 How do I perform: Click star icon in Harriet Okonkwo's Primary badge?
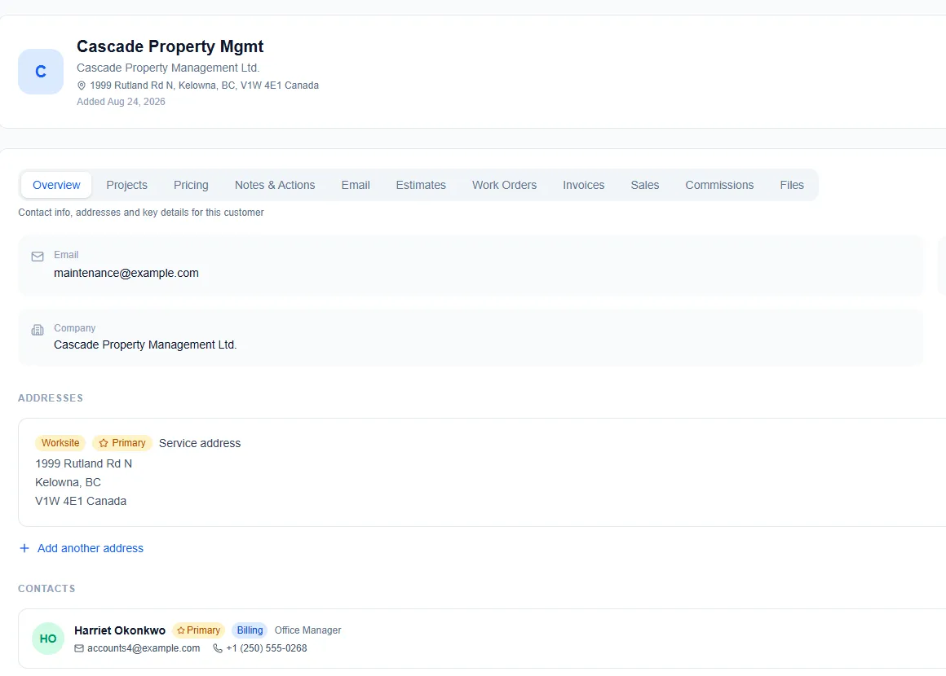[180, 630]
